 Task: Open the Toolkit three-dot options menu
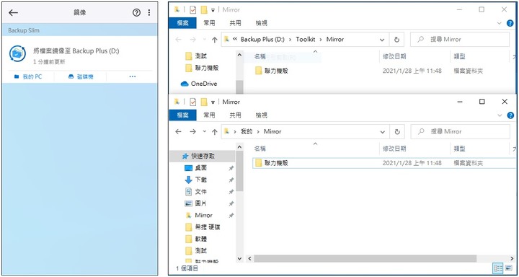coord(149,13)
